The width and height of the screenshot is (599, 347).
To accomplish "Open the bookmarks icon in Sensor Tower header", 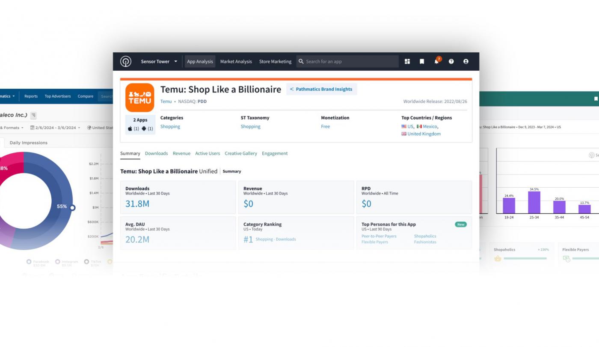I will (422, 61).
